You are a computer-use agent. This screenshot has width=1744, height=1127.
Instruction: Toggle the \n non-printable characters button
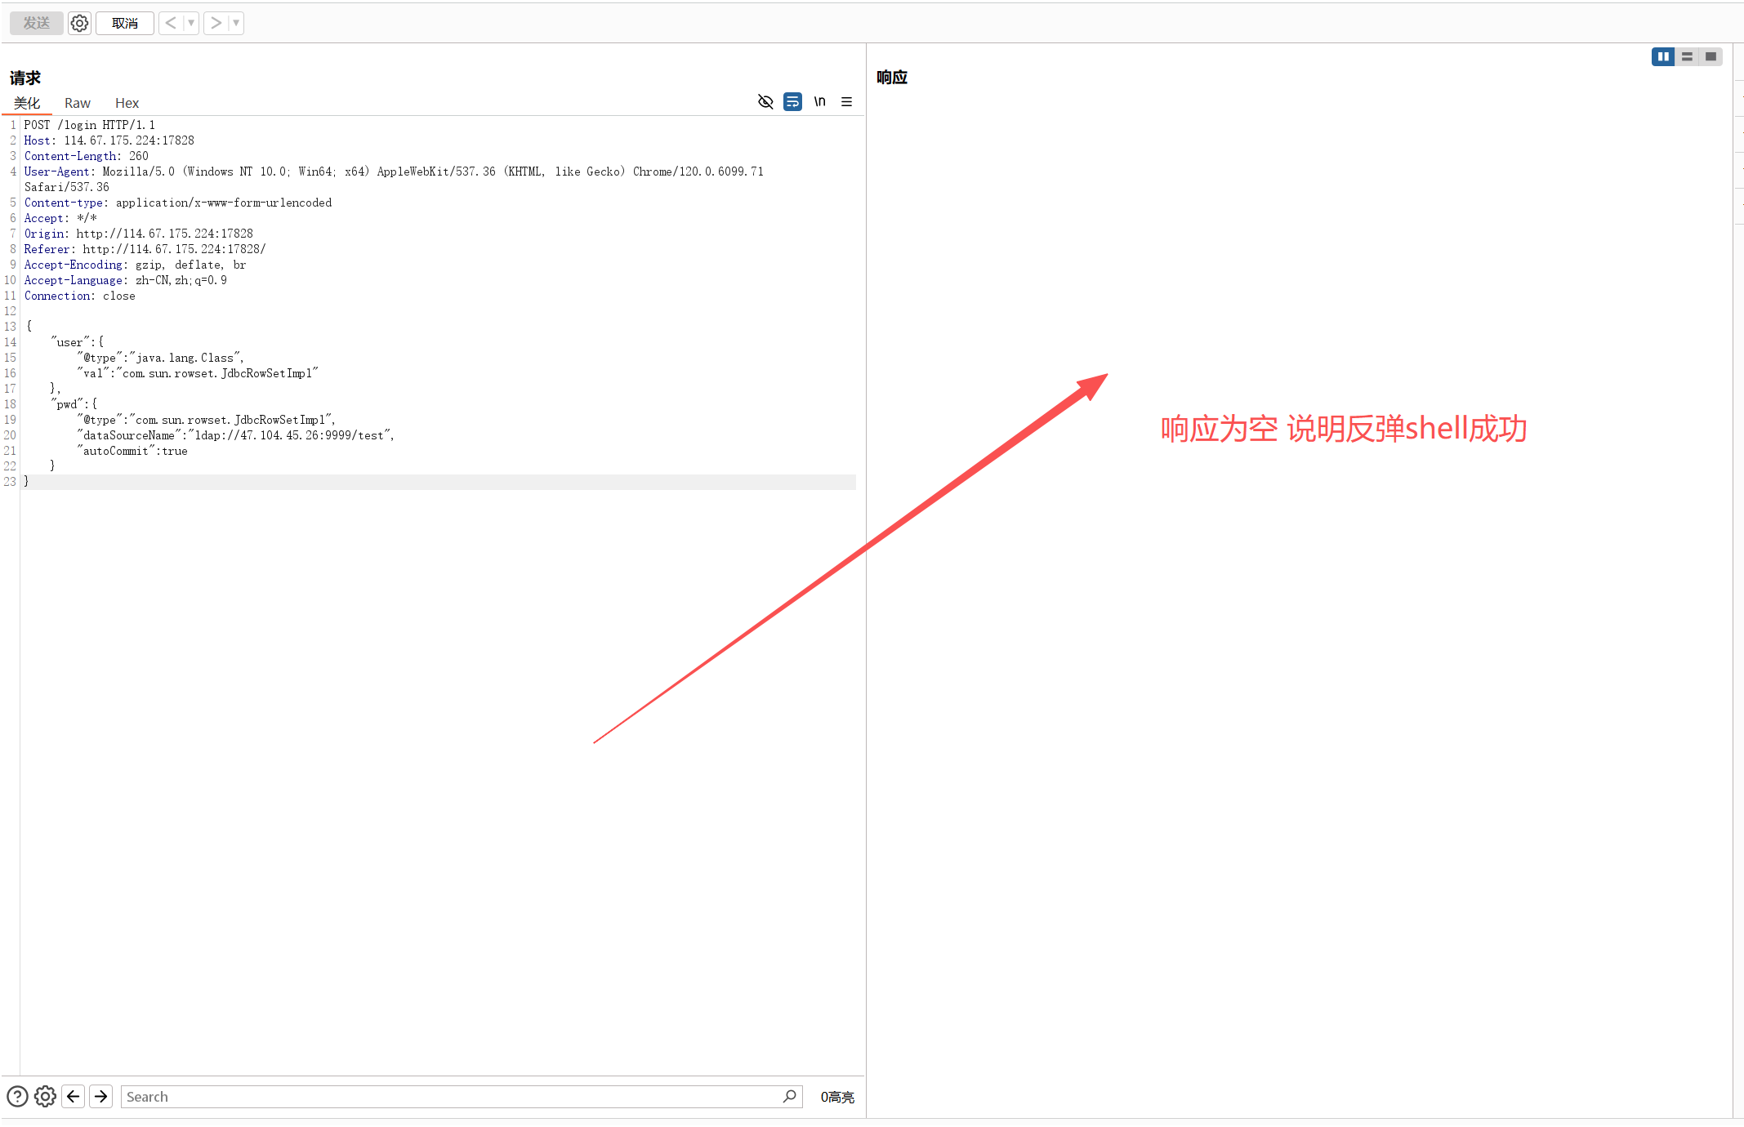point(819,101)
